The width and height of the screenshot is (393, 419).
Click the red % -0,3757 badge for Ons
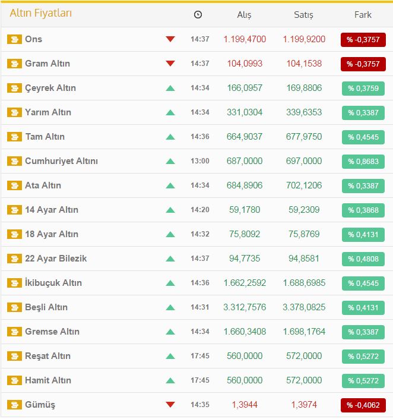point(363,40)
